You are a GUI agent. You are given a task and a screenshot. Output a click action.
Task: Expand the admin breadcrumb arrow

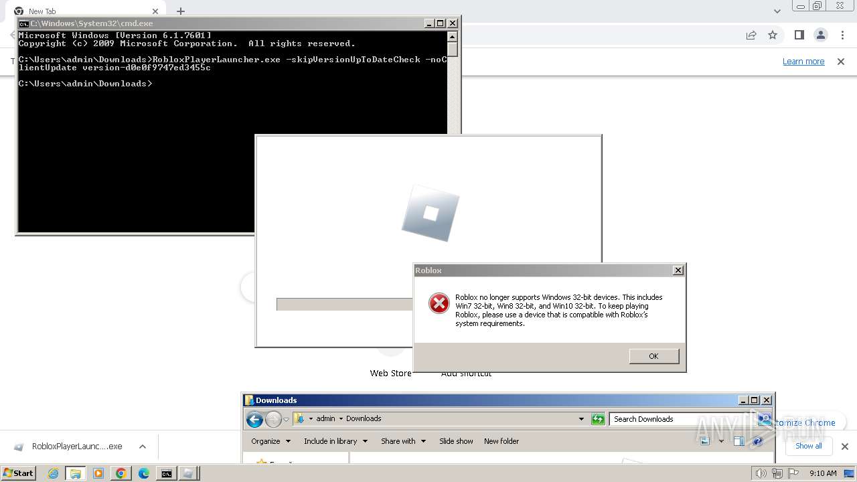click(341, 419)
